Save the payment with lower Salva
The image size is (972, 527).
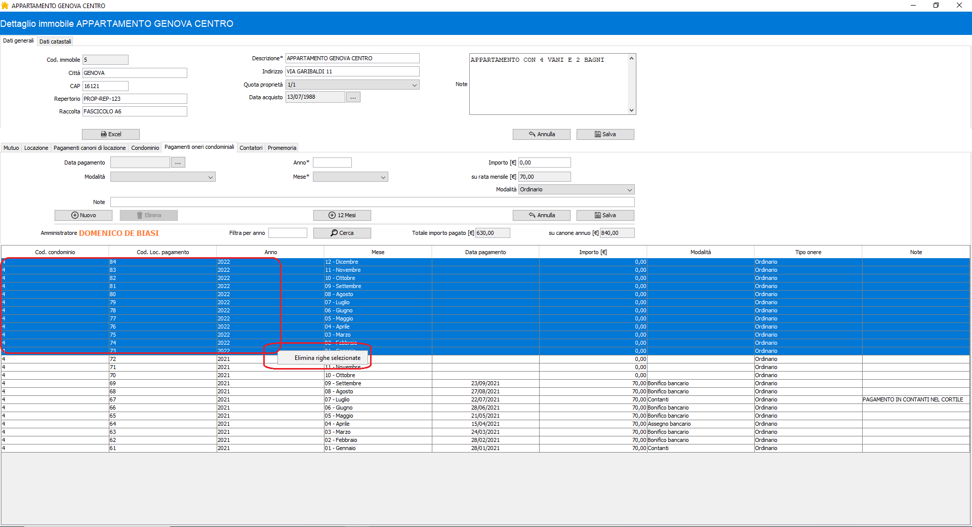(x=605, y=215)
